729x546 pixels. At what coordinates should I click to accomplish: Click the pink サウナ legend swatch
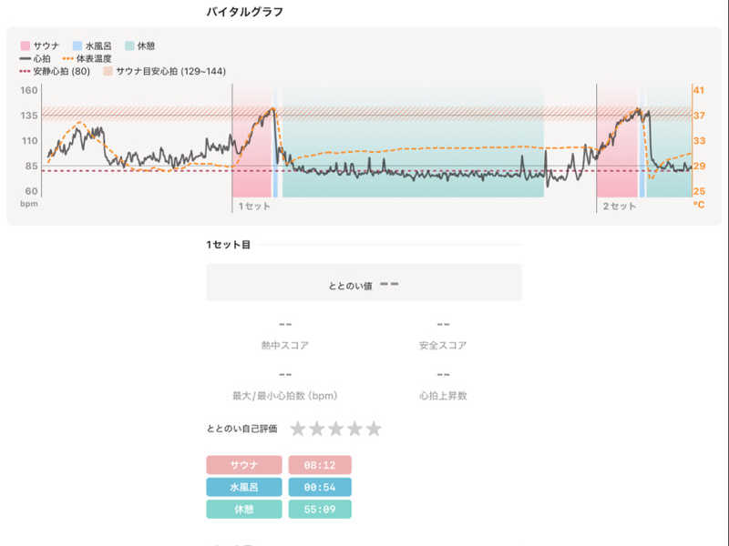[x=26, y=45]
